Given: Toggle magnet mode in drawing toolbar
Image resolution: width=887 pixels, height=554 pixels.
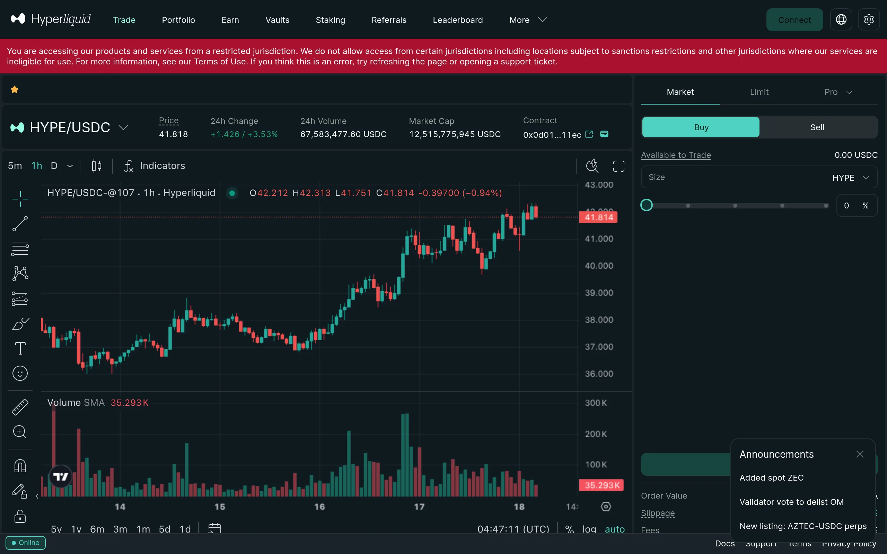Looking at the screenshot, I should coord(20,465).
